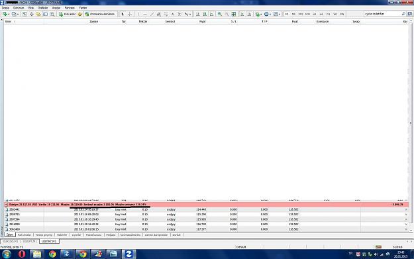Select the W1 timeframe button
414x259 pixels.
coord(335,14)
